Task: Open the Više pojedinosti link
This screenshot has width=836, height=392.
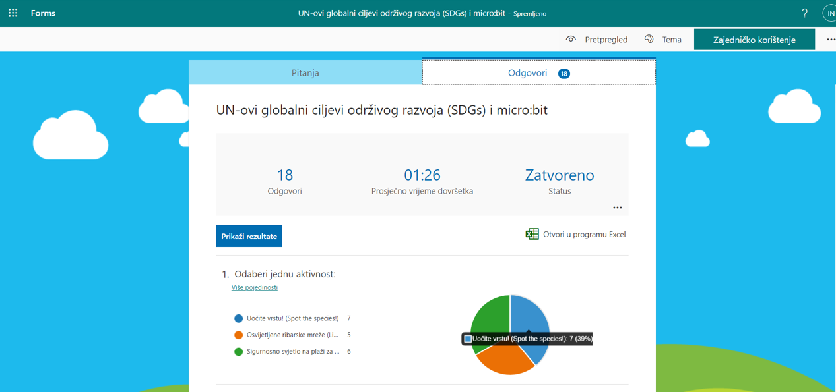Action: [x=255, y=287]
